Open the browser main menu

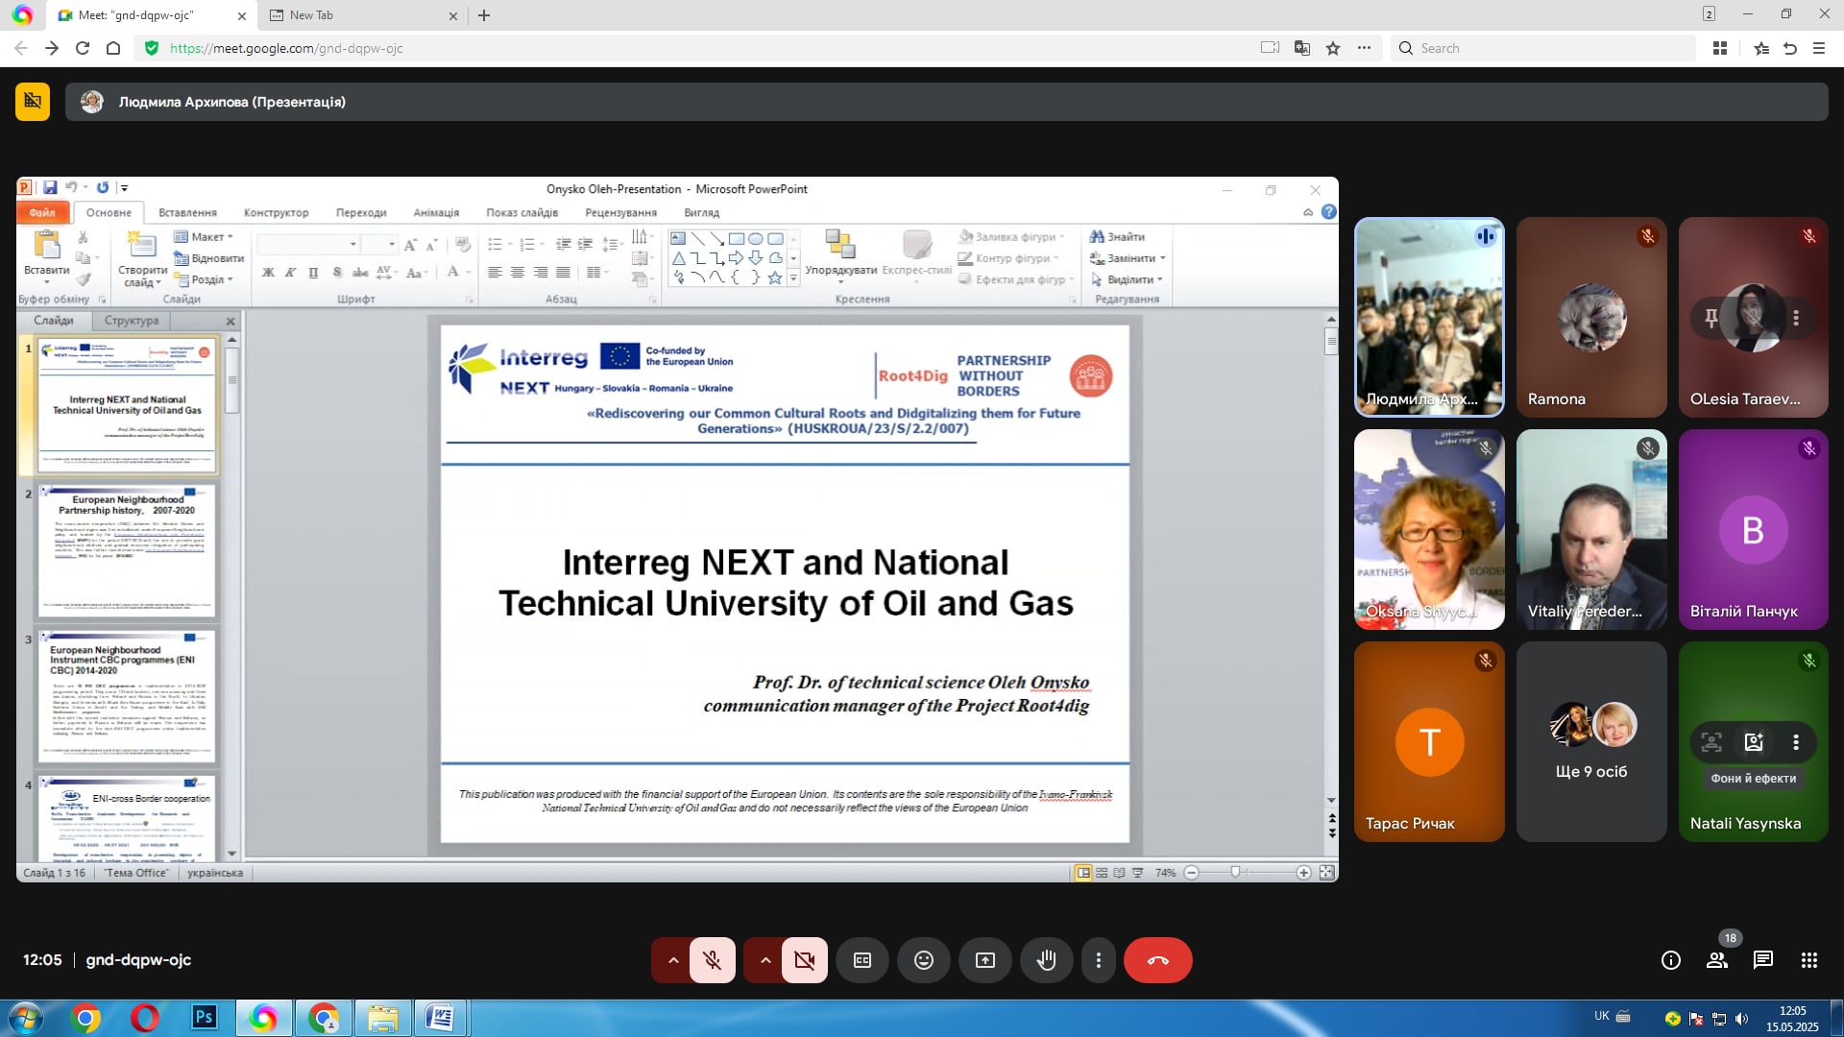click(1819, 48)
